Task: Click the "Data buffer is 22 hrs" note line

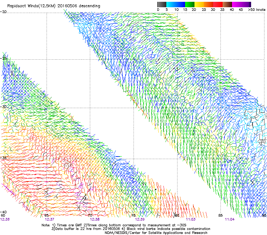Action: click(131, 229)
